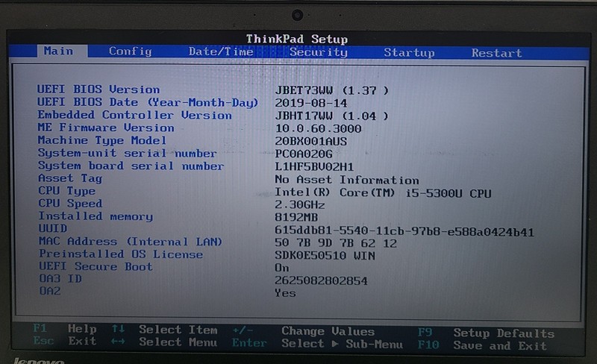Open the Date/Time tab
Screen dimensions: 597x364
pyautogui.click(x=221, y=51)
